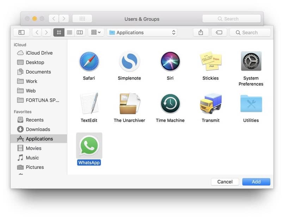
Task: Click the Cancel button
Action: [225, 182]
